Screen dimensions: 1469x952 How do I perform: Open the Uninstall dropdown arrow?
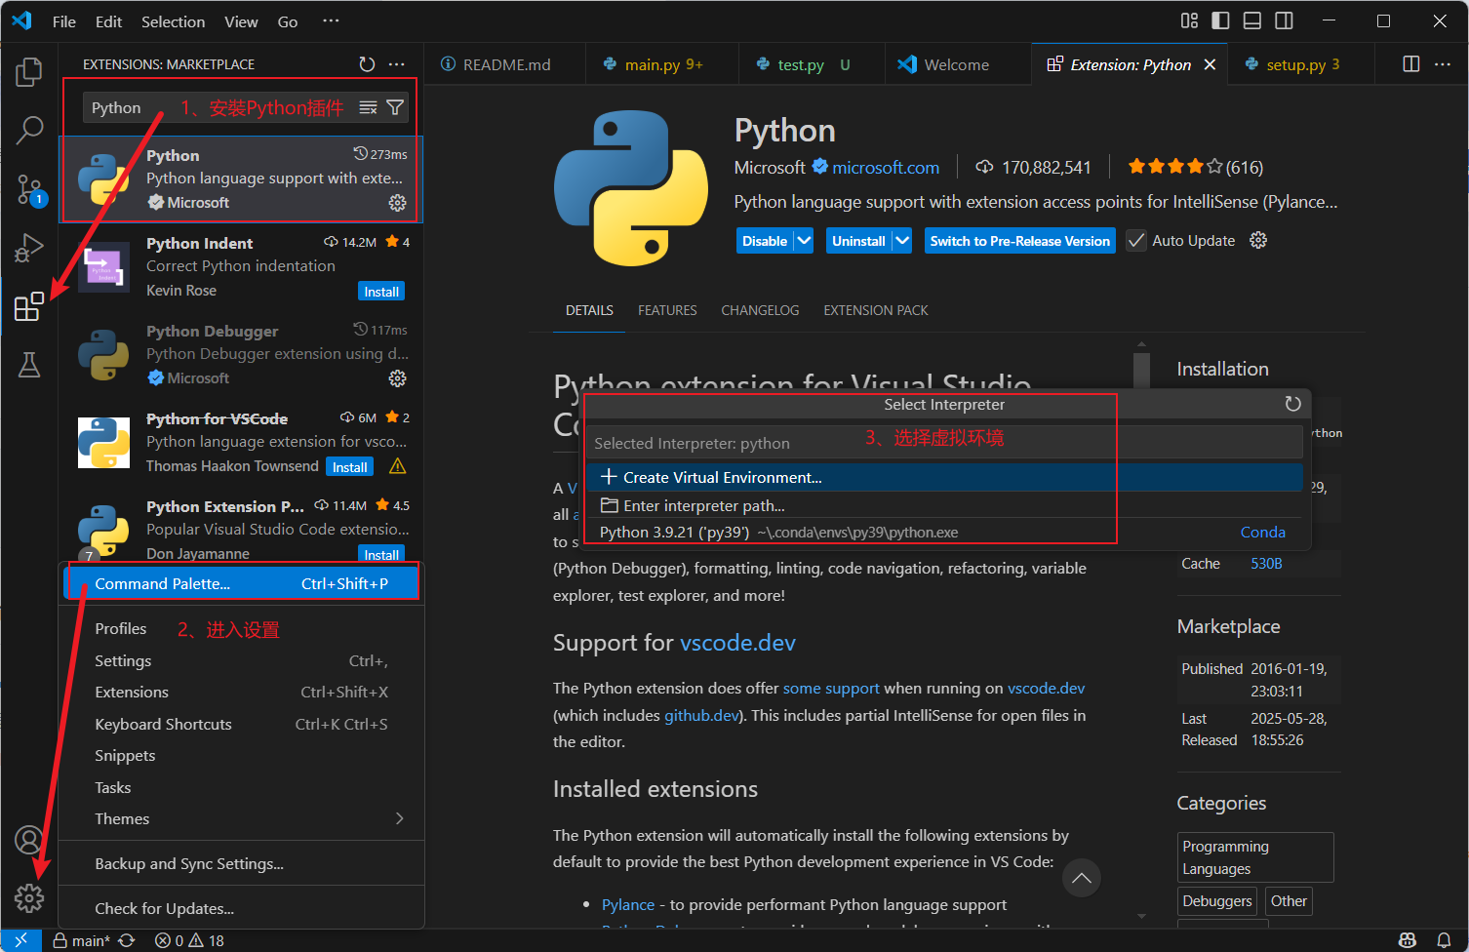click(x=902, y=241)
